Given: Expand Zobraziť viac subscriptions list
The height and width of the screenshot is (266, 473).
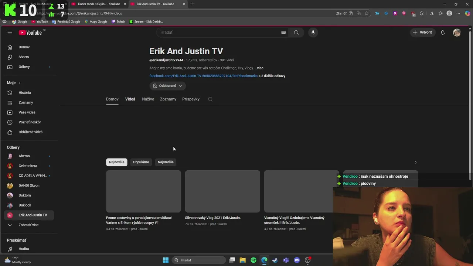Looking at the screenshot, I should pos(29,225).
